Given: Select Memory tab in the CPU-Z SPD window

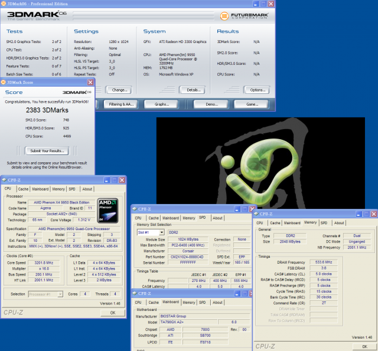Looking at the screenshot, I should (189, 218).
